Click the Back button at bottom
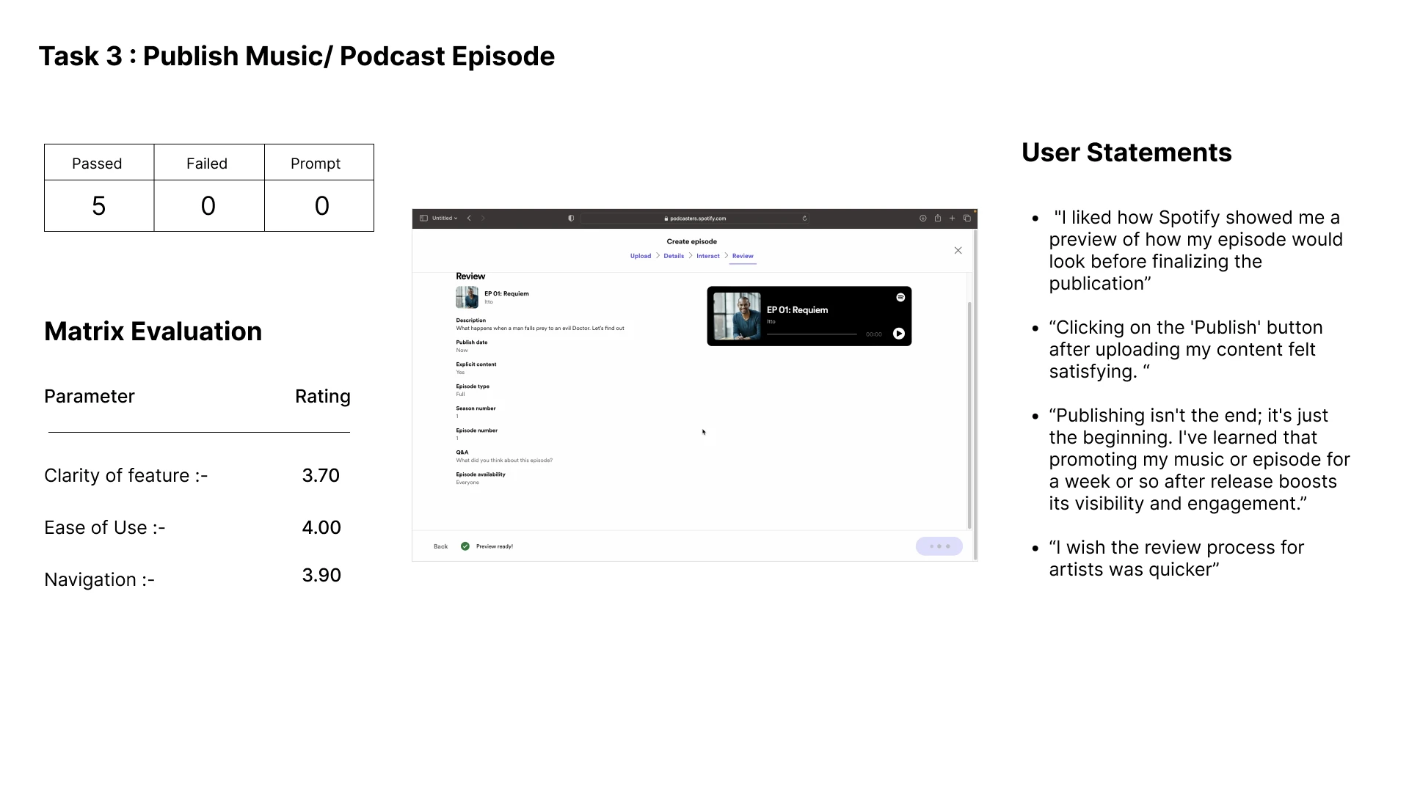The image size is (1409, 792). [x=440, y=546]
